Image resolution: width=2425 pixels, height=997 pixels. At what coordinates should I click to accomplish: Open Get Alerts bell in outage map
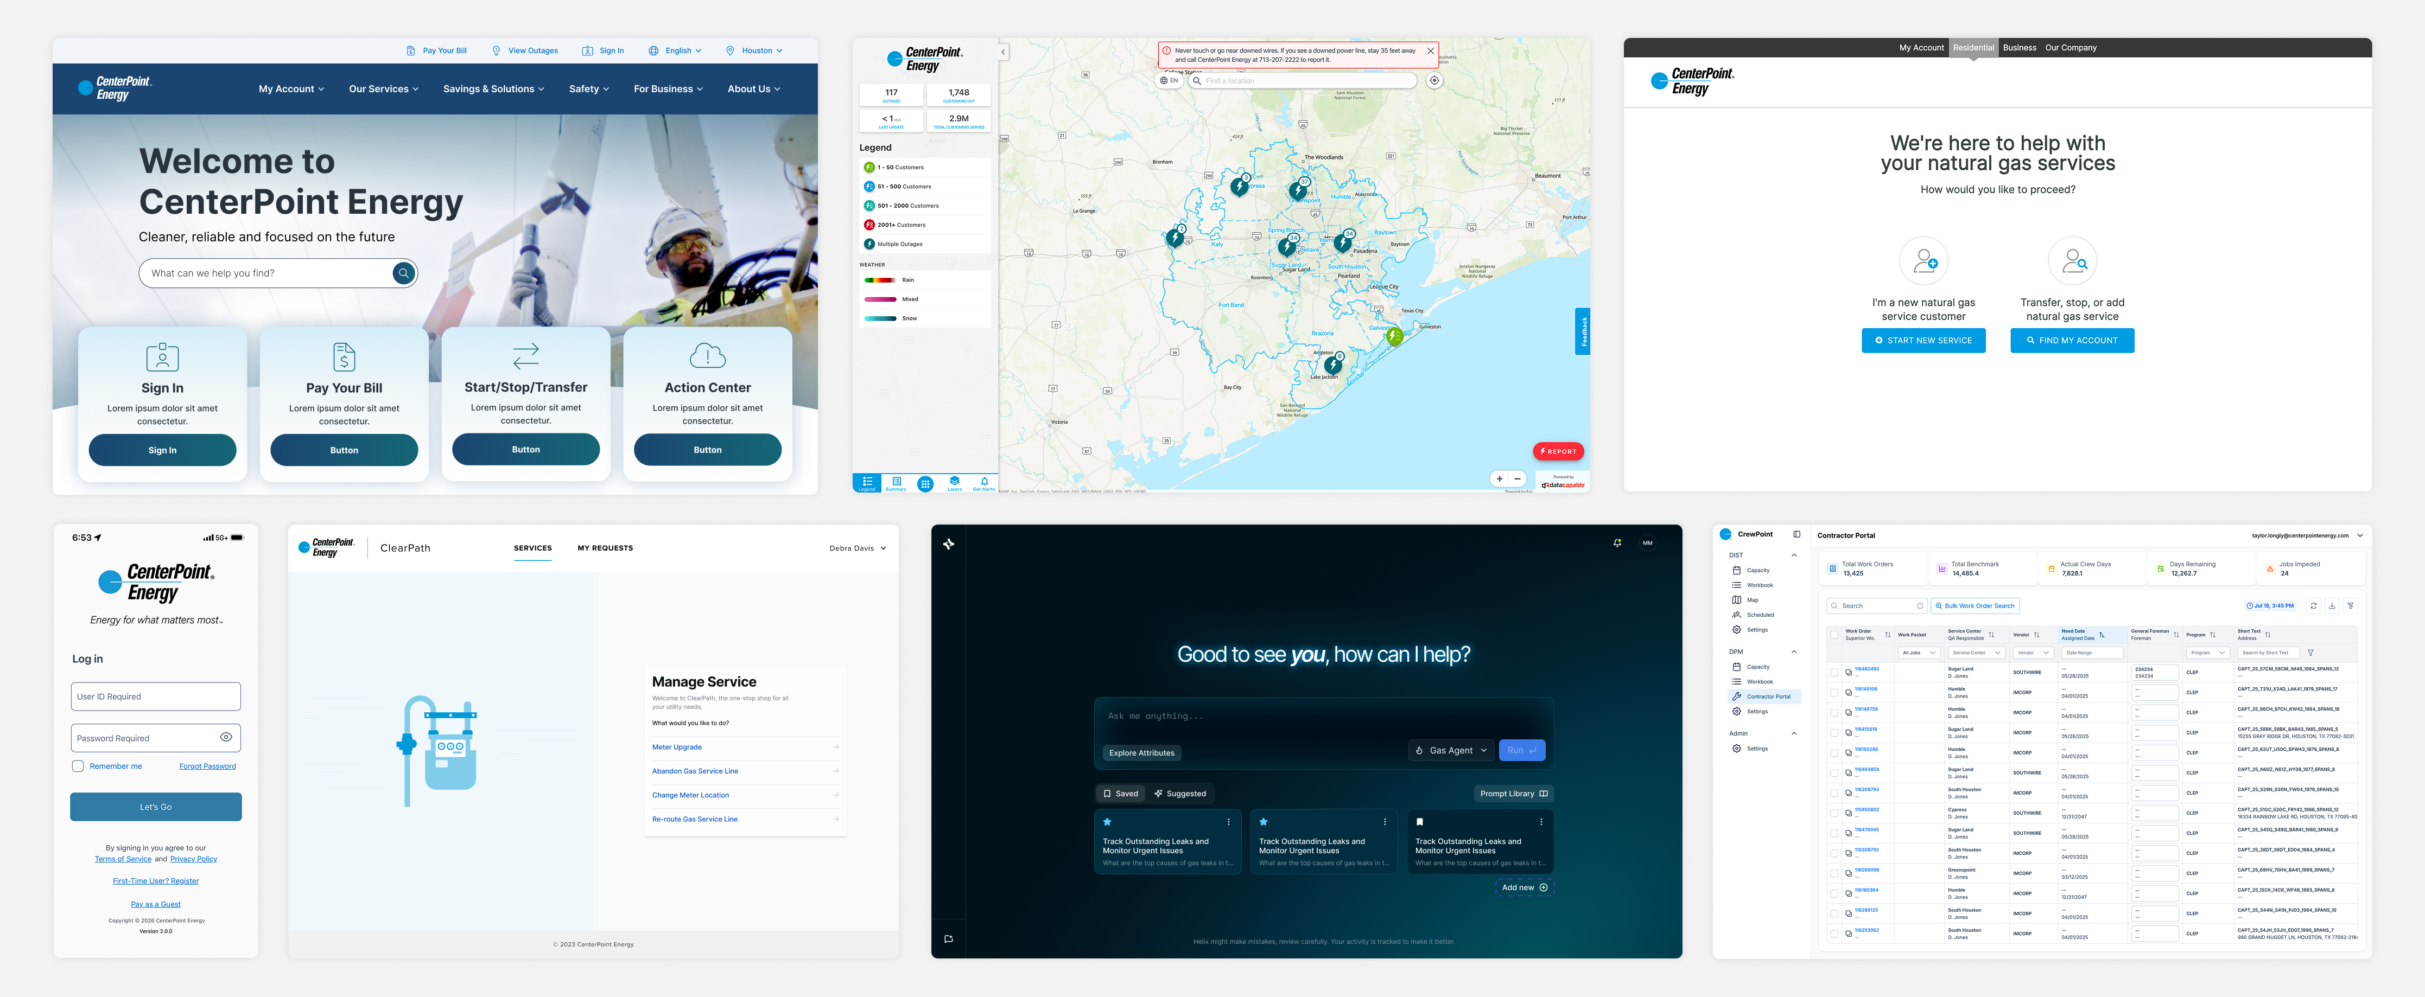(984, 483)
